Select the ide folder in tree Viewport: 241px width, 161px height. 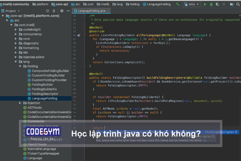pyautogui.click(x=23, y=53)
